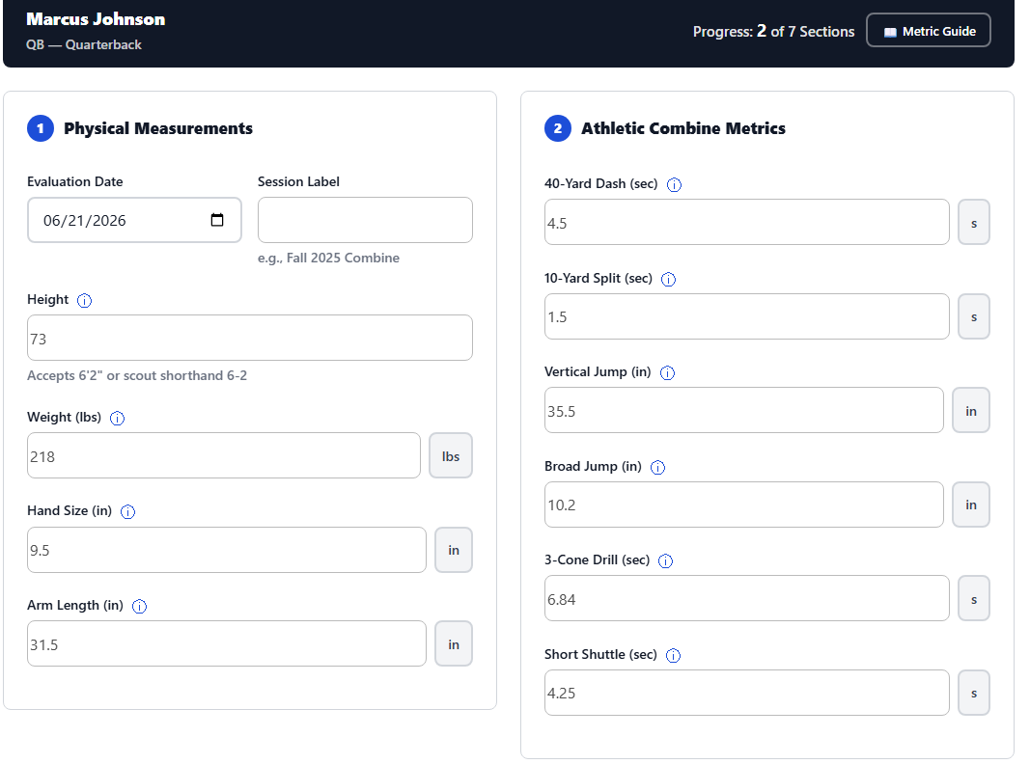Click the in unit badge beside Hand Size
Image resolution: width=1030 pixels, height=764 pixels.
tap(454, 550)
